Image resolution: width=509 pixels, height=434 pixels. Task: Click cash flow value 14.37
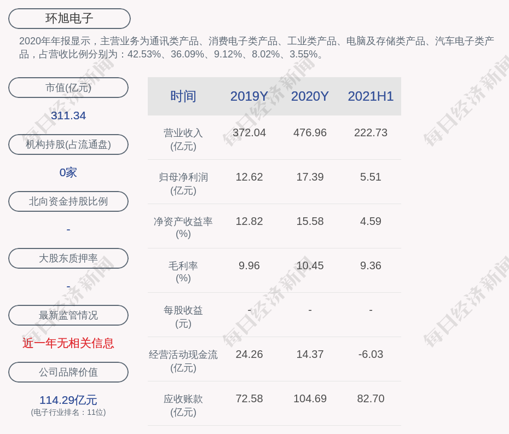[310, 354]
